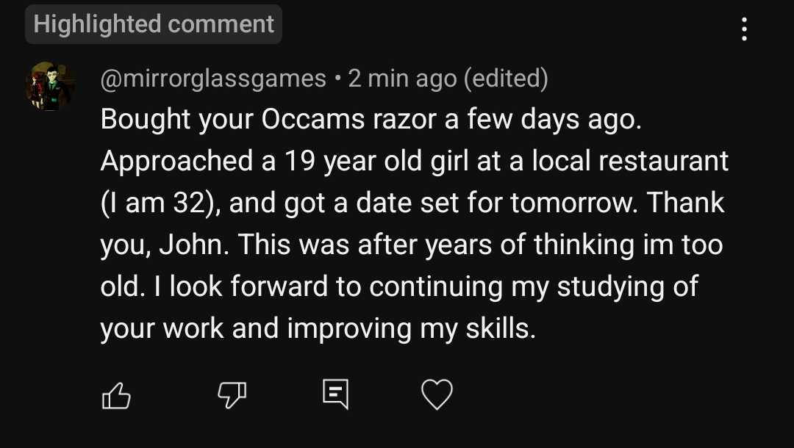
Task: Open the @mirrorglassgames channel link
Action: pos(213,78)
